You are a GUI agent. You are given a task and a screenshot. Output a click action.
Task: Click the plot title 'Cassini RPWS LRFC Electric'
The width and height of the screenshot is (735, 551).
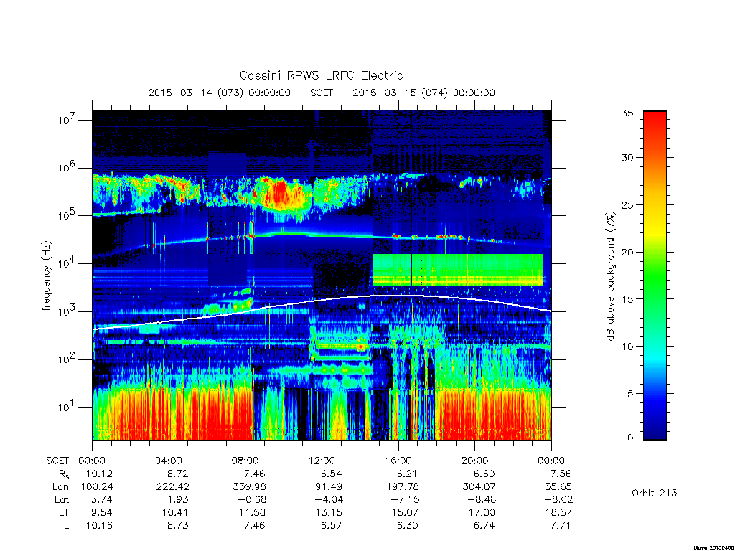pos(321,75)
